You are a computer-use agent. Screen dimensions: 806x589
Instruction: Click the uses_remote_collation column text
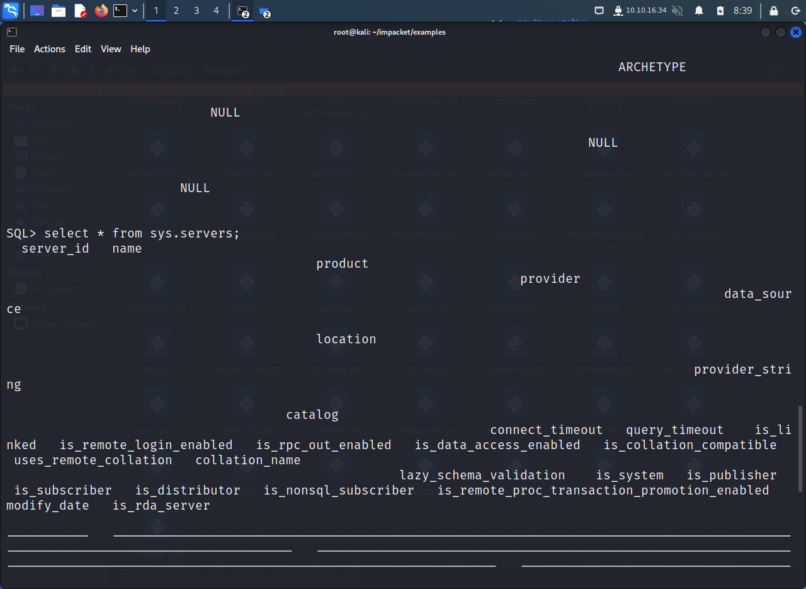pyautogui.click(x=93, y=460)
